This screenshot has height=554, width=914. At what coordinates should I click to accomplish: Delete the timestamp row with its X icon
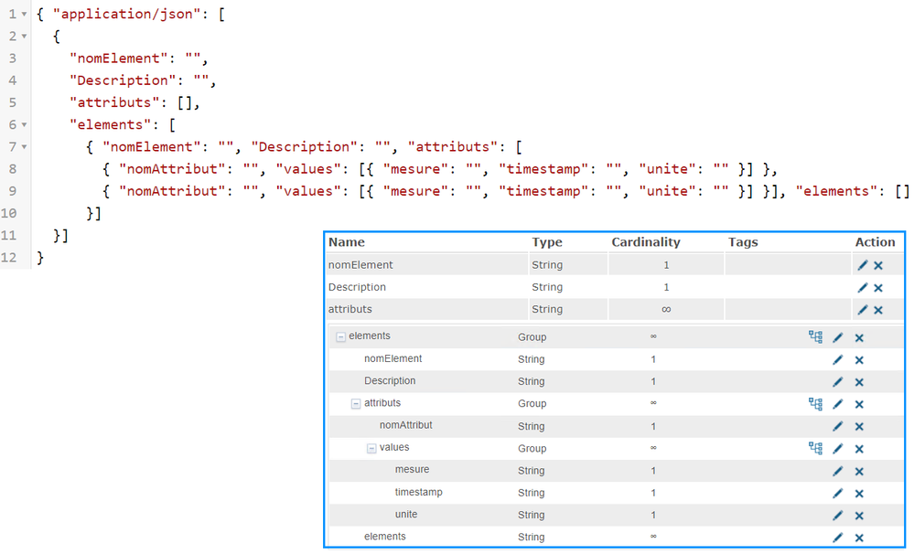pos(859,494)
